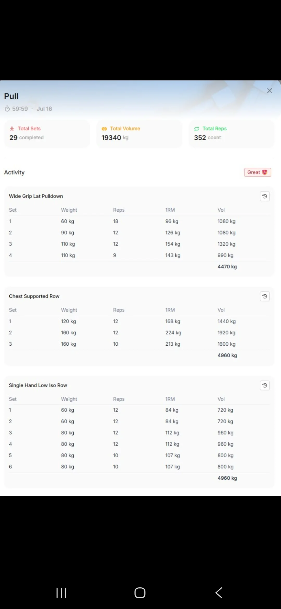Tap the 4470 kg volume total
Viewport: 281px width, 609px height.
227,267
